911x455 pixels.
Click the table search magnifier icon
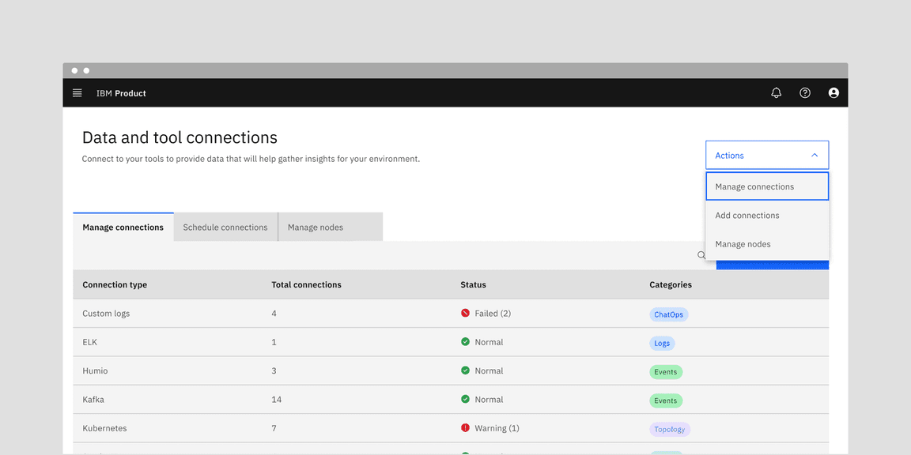(x=701, y=255)
